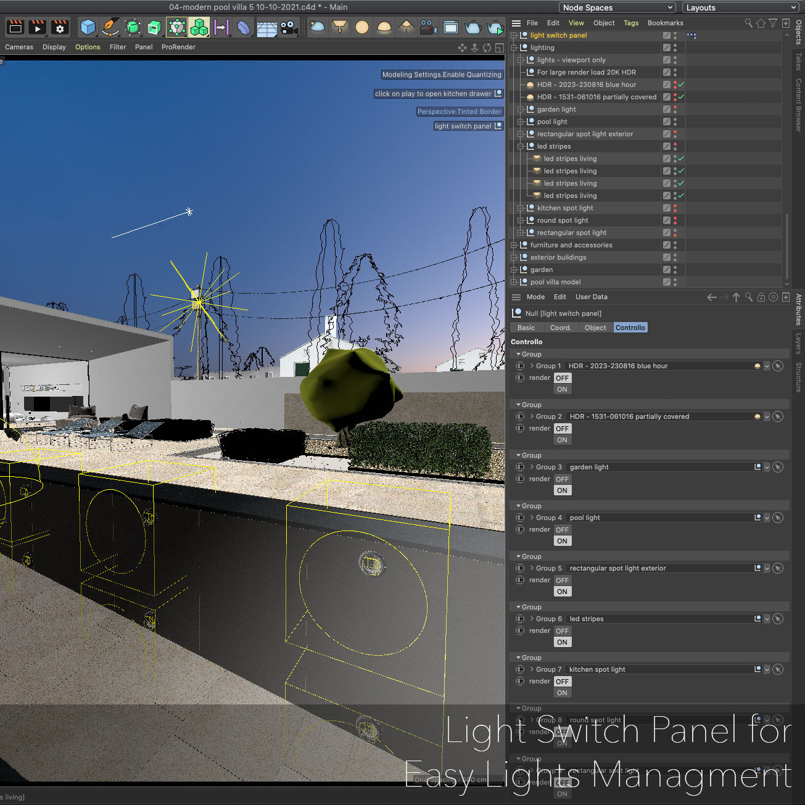Viewport: 805px width, 805px height.
Task: Expand the furniture and accessories tree item
Action: [514, 245]
